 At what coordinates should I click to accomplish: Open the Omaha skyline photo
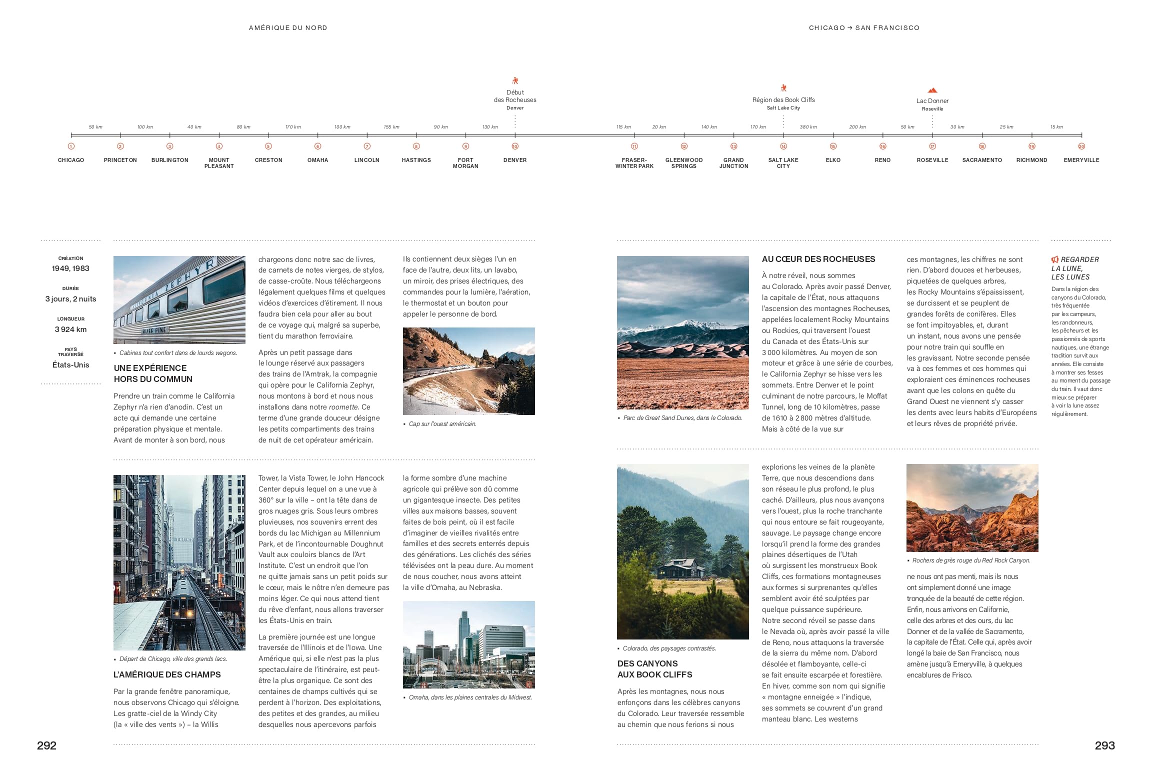pos(469,644)
